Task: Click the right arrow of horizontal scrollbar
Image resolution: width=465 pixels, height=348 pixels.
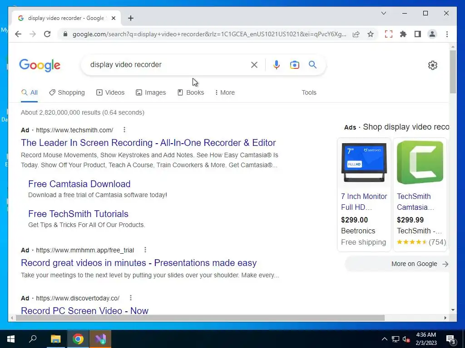Action: point(445,318)
